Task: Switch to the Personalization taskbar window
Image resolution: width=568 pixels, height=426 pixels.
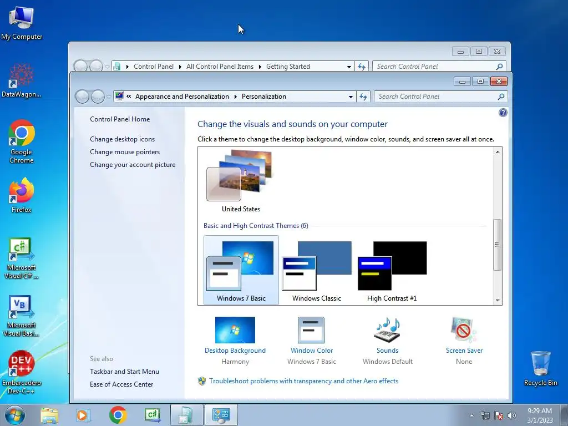Action: click(221, 415)
